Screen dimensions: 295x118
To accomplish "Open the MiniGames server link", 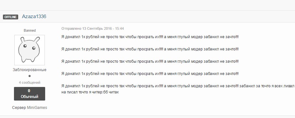I will (37, 108).
